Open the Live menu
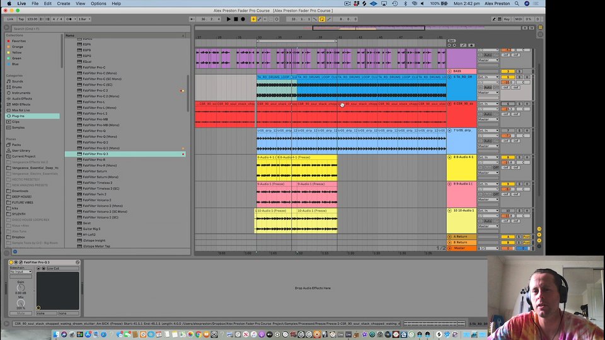The image size is (605, 340). point(21,4)
